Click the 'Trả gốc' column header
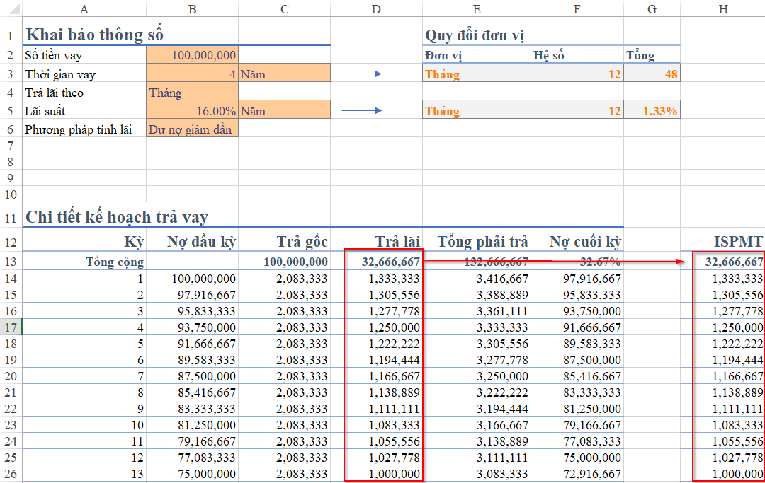 click(285, 241)
